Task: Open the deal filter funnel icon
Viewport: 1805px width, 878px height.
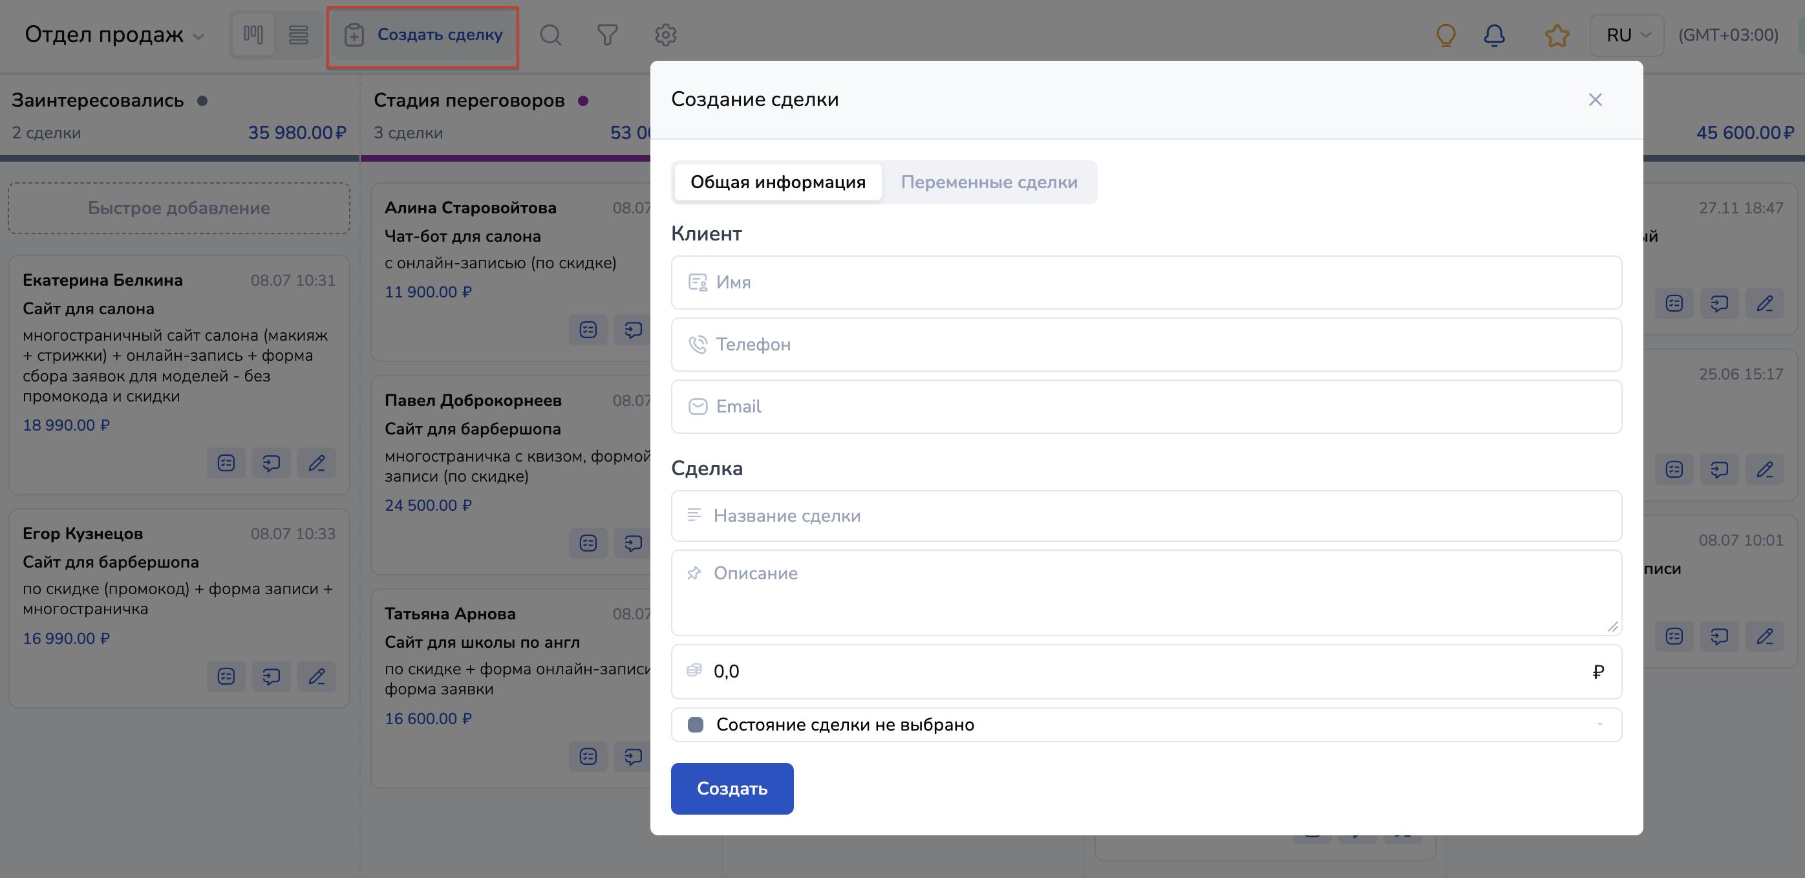Action: tap(607, 34)
